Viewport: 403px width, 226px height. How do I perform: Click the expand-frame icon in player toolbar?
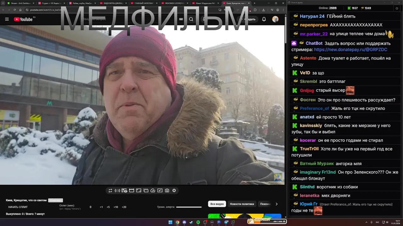click(139, 191)
